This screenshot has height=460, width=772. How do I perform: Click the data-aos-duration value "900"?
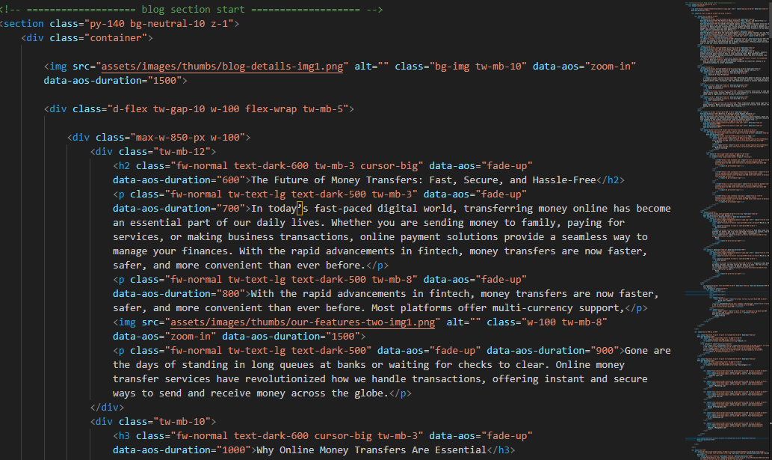(x=605, y=351)
